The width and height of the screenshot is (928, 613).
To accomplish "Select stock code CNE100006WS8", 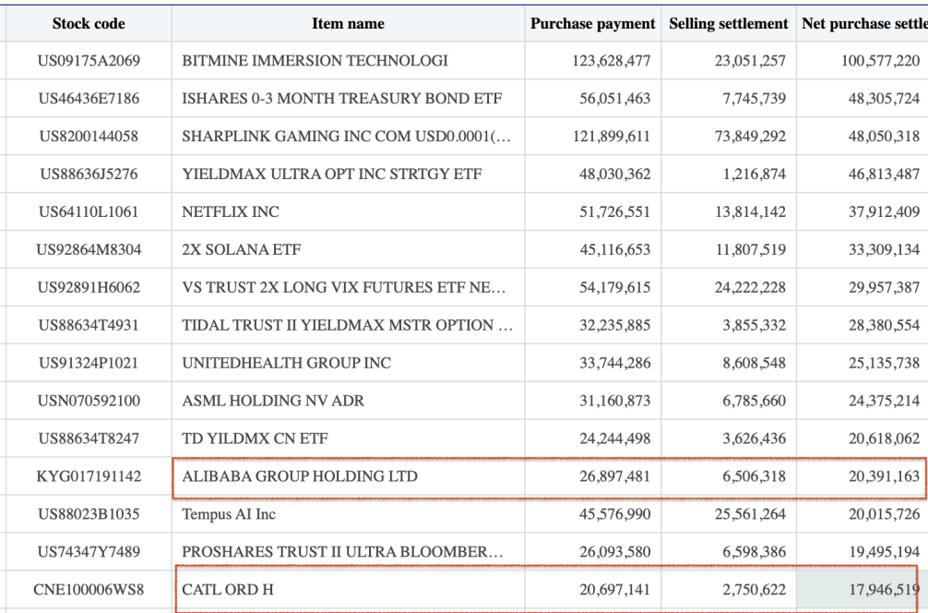I will coord(89,589).
